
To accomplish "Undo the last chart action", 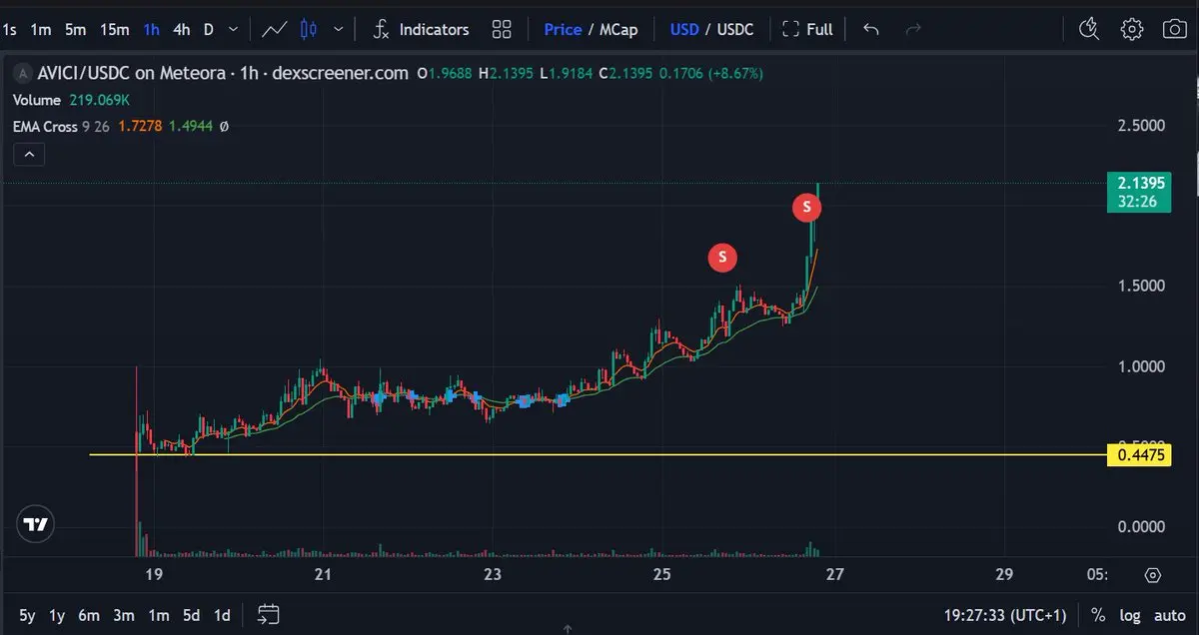I will (x=870, y=30).
